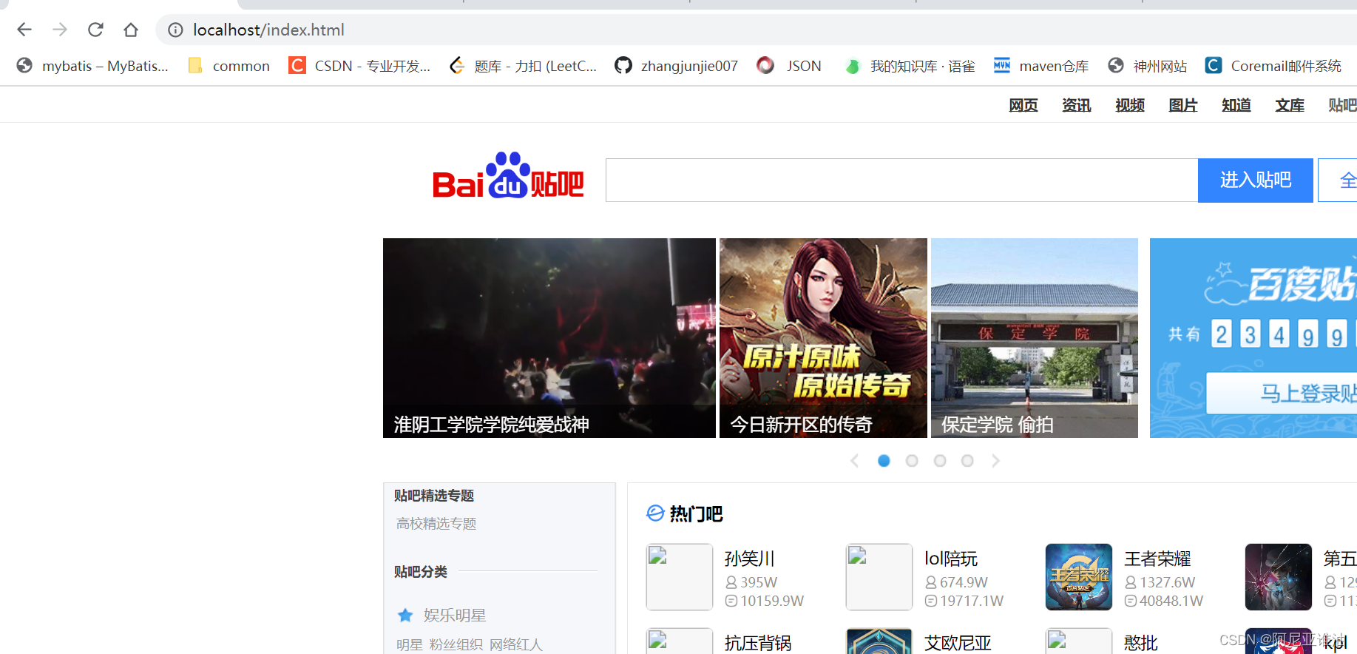Open 高校精选专题 link

tap(436, 524)
